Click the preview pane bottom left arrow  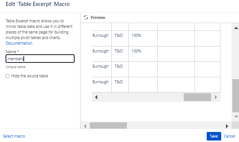coord(85,126)
